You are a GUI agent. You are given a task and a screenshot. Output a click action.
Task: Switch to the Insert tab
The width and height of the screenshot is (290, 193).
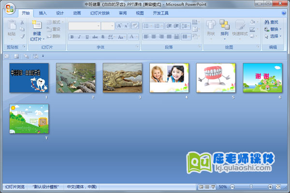(x=43, y=13)
